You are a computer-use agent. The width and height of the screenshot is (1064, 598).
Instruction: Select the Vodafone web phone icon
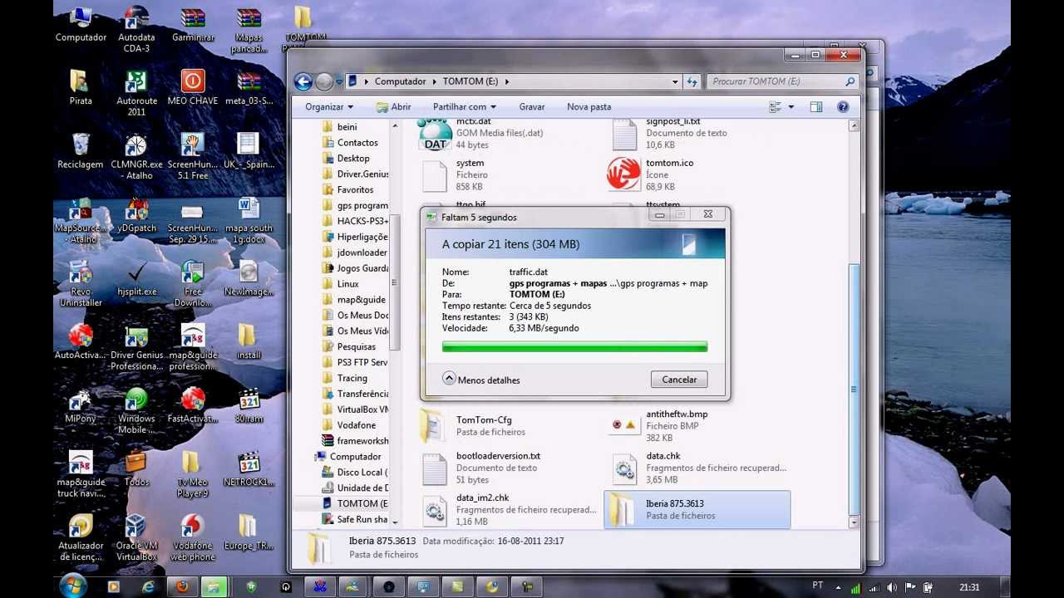pyautogui.click(x=193, y=537)
